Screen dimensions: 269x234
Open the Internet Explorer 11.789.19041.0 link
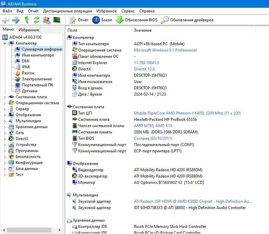click(146, 63)
